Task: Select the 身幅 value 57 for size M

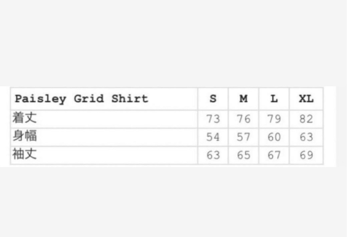Action: tap(243, 137)
